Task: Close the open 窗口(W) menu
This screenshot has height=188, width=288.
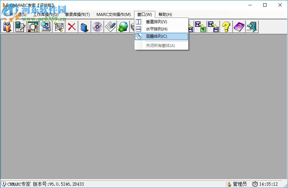Action: pyautogui.click(x=145, y=14)
